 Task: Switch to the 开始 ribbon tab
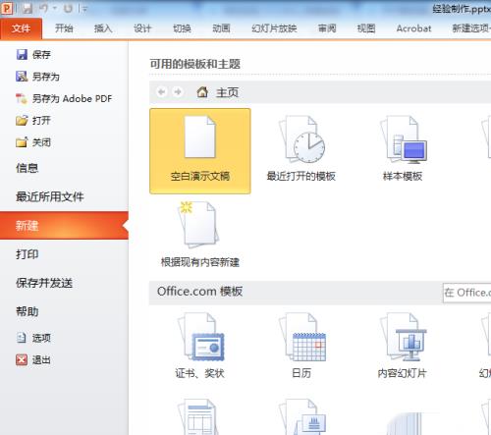[x=64, y=28]
